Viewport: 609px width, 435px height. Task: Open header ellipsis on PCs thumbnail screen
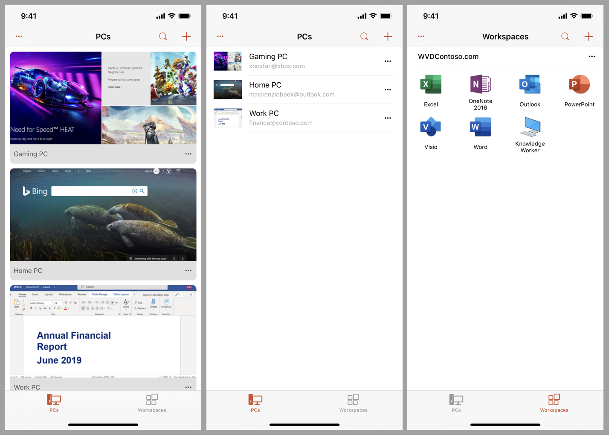(x=19, y=37)
